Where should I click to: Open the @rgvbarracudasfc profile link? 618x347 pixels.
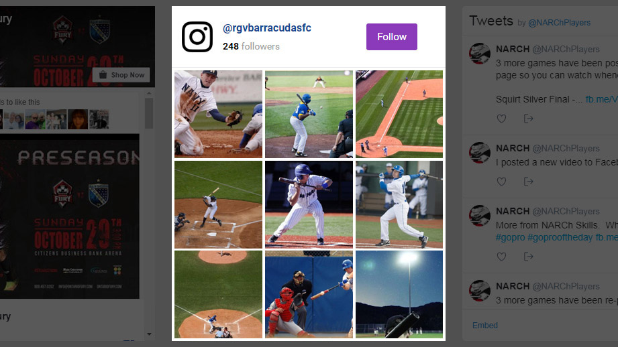(x=267, y=28)
